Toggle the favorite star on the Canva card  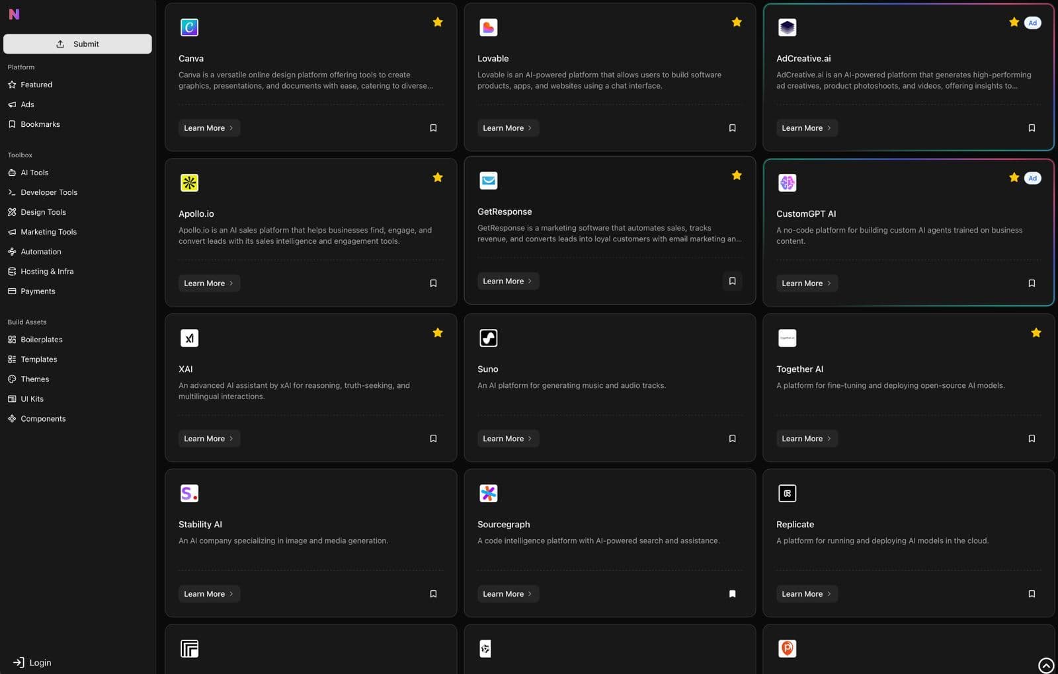[x=438, y=22]
